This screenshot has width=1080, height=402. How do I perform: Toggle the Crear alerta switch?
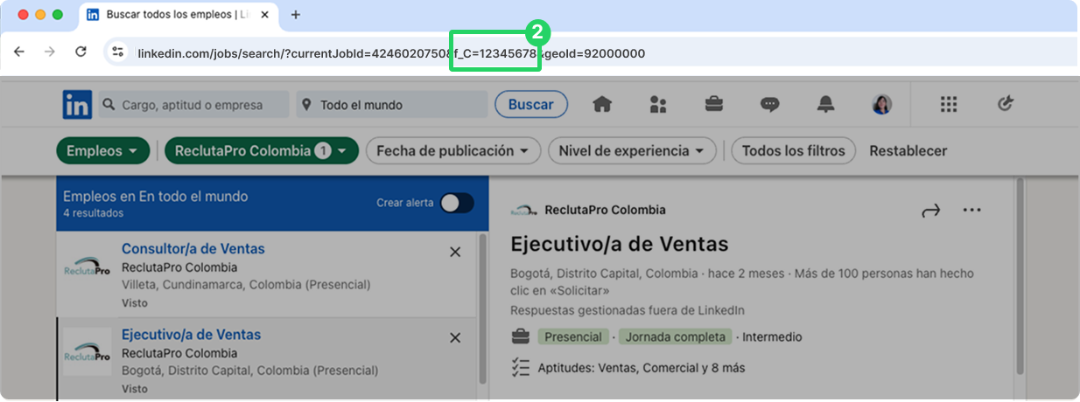[457, 203]
